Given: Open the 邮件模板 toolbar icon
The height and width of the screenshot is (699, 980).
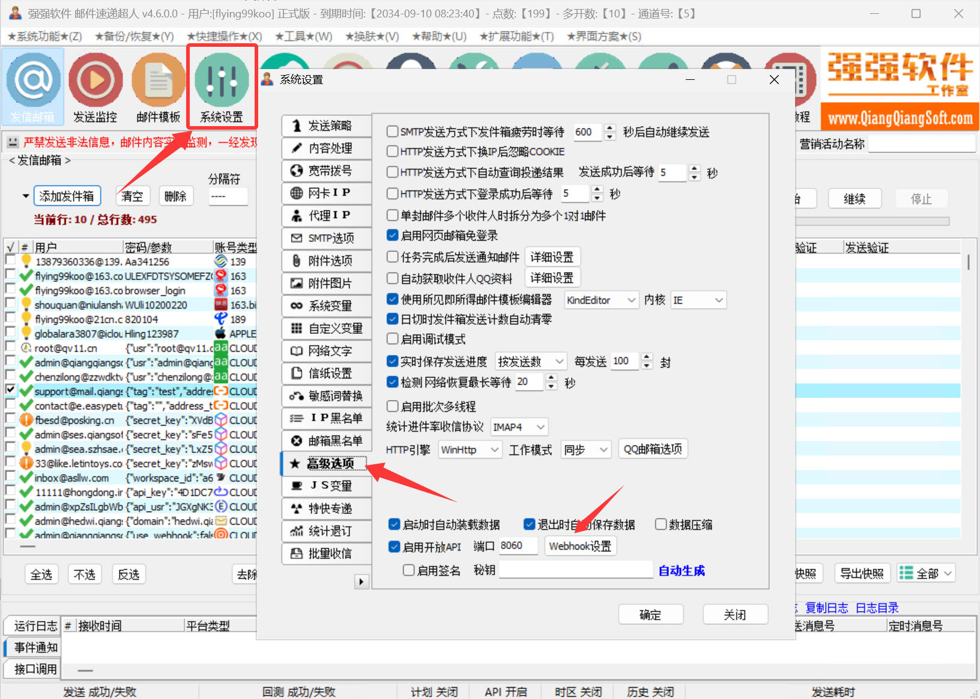Looking at the screenshot, I should pyautogui.click(x=159, y=87).
